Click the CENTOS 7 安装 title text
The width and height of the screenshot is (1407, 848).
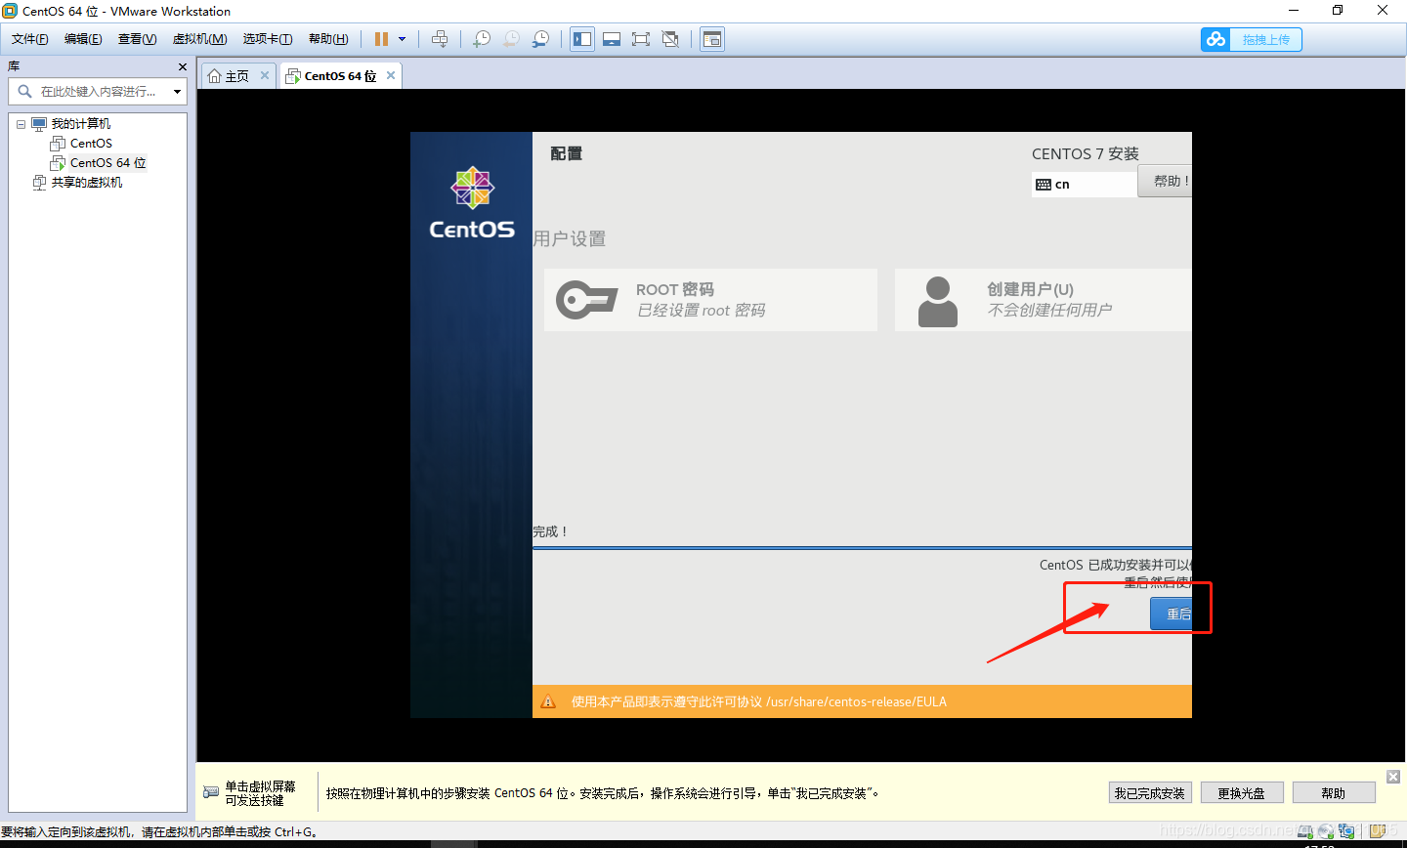pyautogui.click(x=1086, y=154)
